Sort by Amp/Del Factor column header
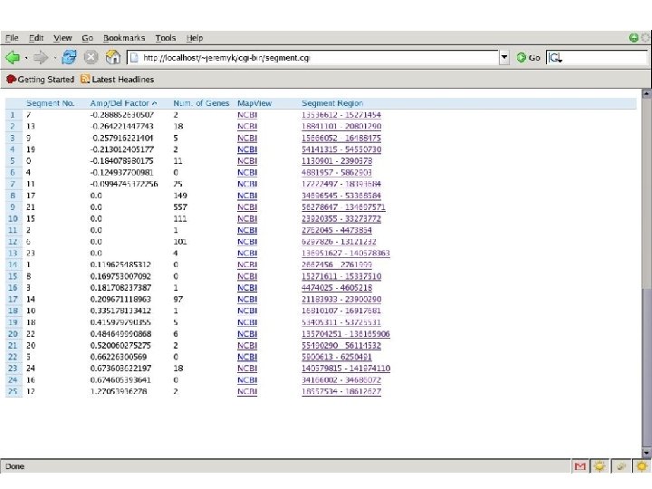 point(123,103)
